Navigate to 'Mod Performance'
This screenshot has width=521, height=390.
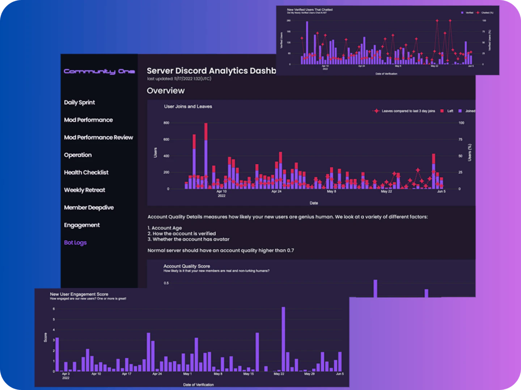88,120
